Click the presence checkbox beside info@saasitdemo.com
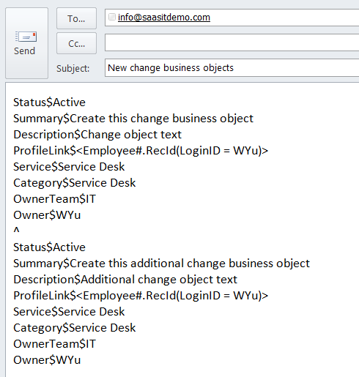This screenshot has height=377, width=359. 112,17
